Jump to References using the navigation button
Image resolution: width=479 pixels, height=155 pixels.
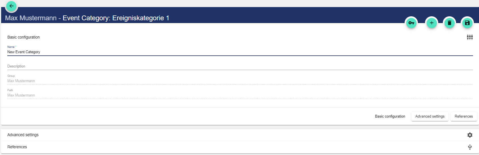(x=463, y=116)
